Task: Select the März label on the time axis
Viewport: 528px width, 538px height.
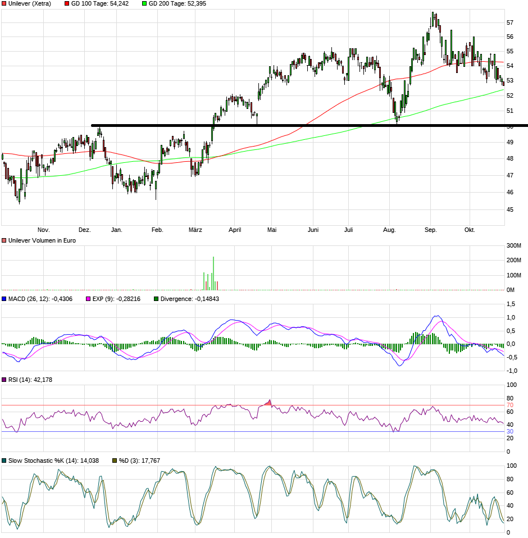Action: pyautogui.click(x=195, y=230)
